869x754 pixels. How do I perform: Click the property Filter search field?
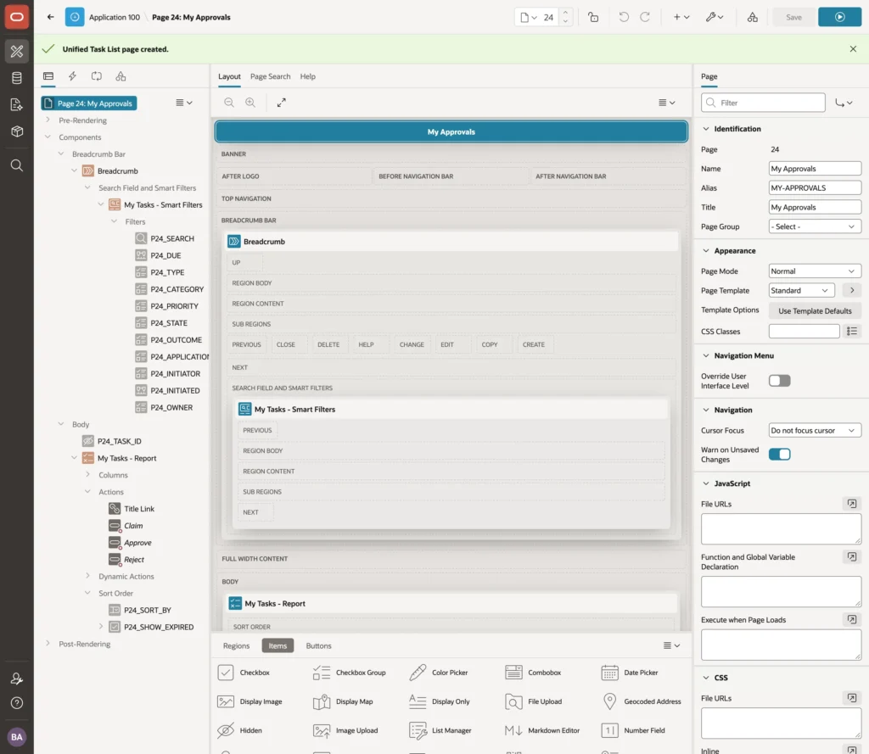[763, 103]
